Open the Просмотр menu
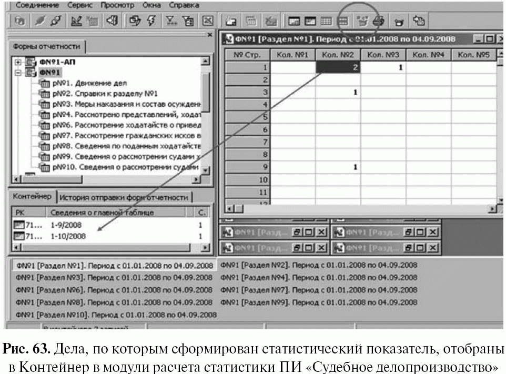This screenshot has height=374, width=506. (x=117, y=5)
